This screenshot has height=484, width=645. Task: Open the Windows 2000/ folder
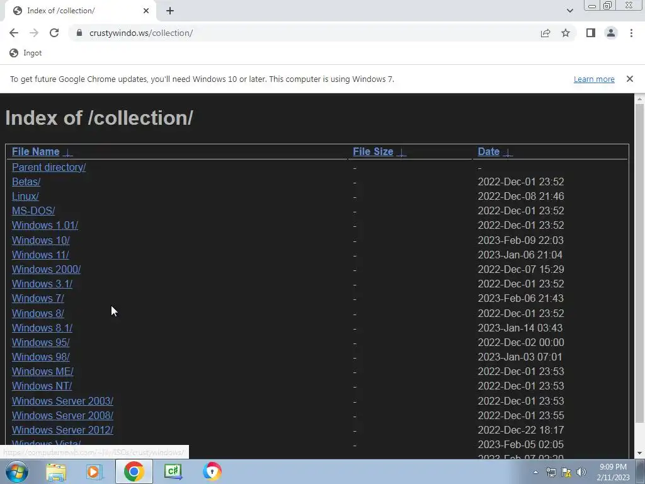click(46, 269)
